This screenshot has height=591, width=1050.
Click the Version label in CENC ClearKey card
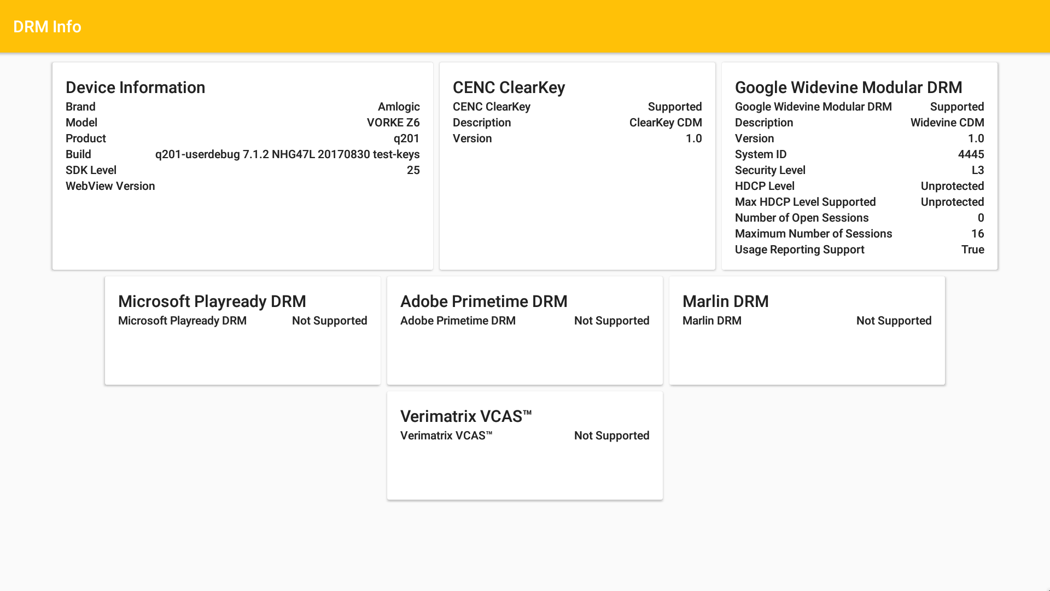tap(472, 138)
